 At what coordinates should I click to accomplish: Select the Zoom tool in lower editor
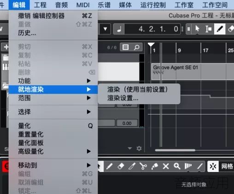pyautogui.click(x=177, y=166)
